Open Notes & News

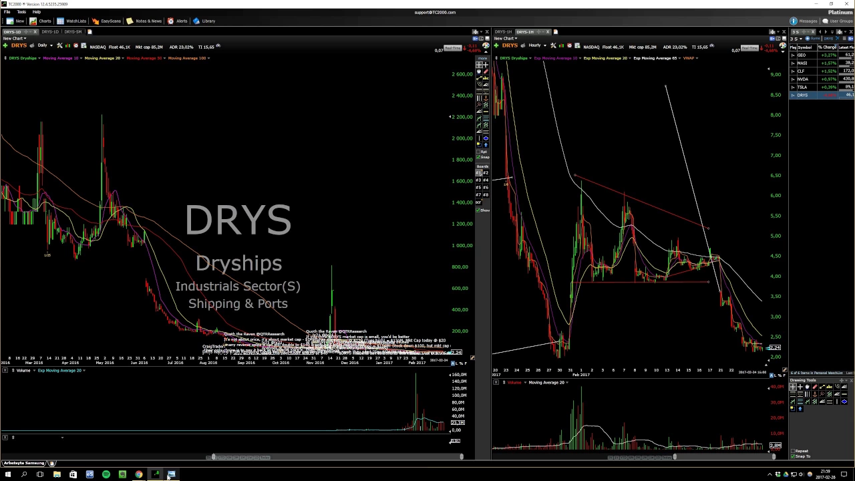[x=144, y=21]
